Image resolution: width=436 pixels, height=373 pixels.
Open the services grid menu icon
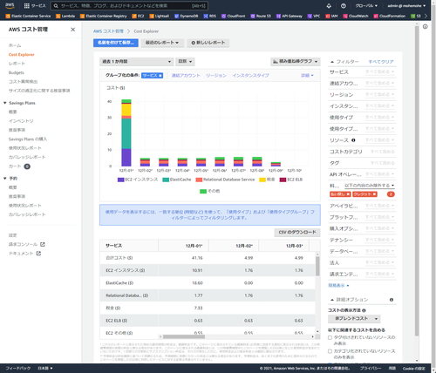click(x=26, y=6)
